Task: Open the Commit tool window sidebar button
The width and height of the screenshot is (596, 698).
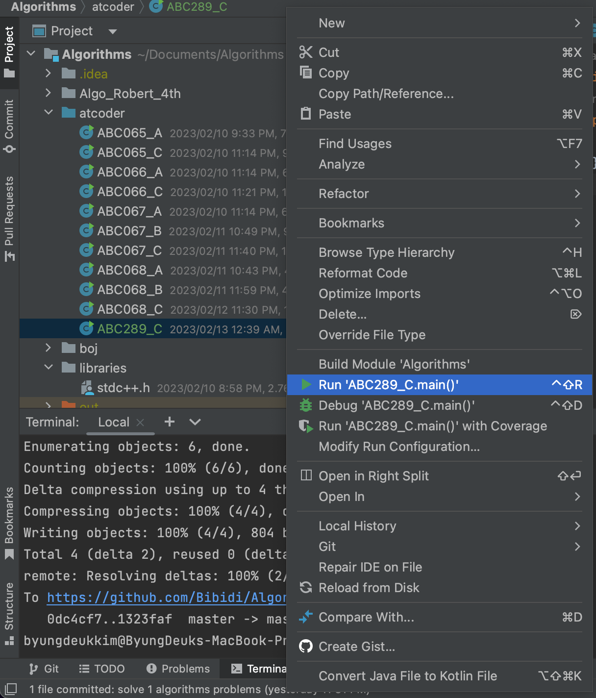Action: pos(9,126)
